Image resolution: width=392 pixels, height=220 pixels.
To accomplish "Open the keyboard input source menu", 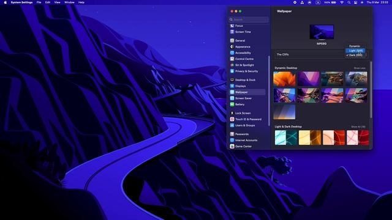I will click(318, 2).
